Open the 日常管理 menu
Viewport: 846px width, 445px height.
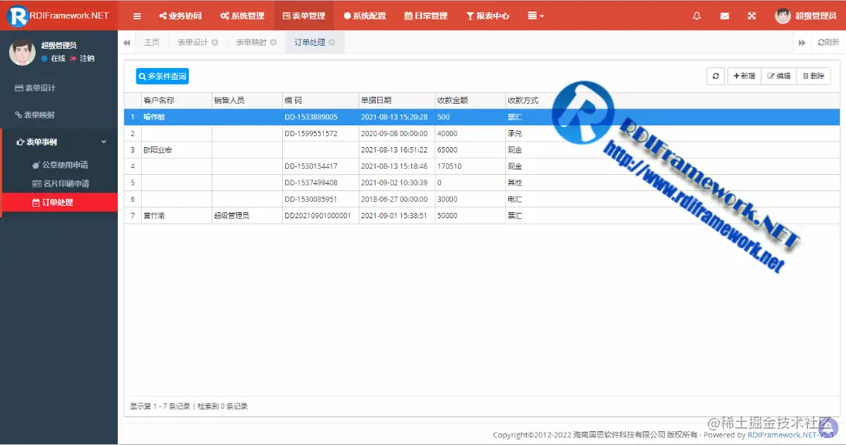click(425, 16)
